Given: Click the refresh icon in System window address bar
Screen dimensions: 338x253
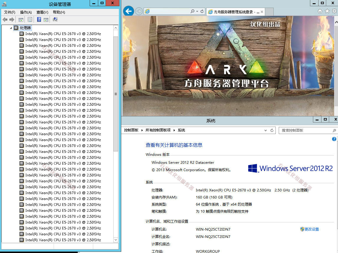Looking at the screenshot, I should pos(272,130).
